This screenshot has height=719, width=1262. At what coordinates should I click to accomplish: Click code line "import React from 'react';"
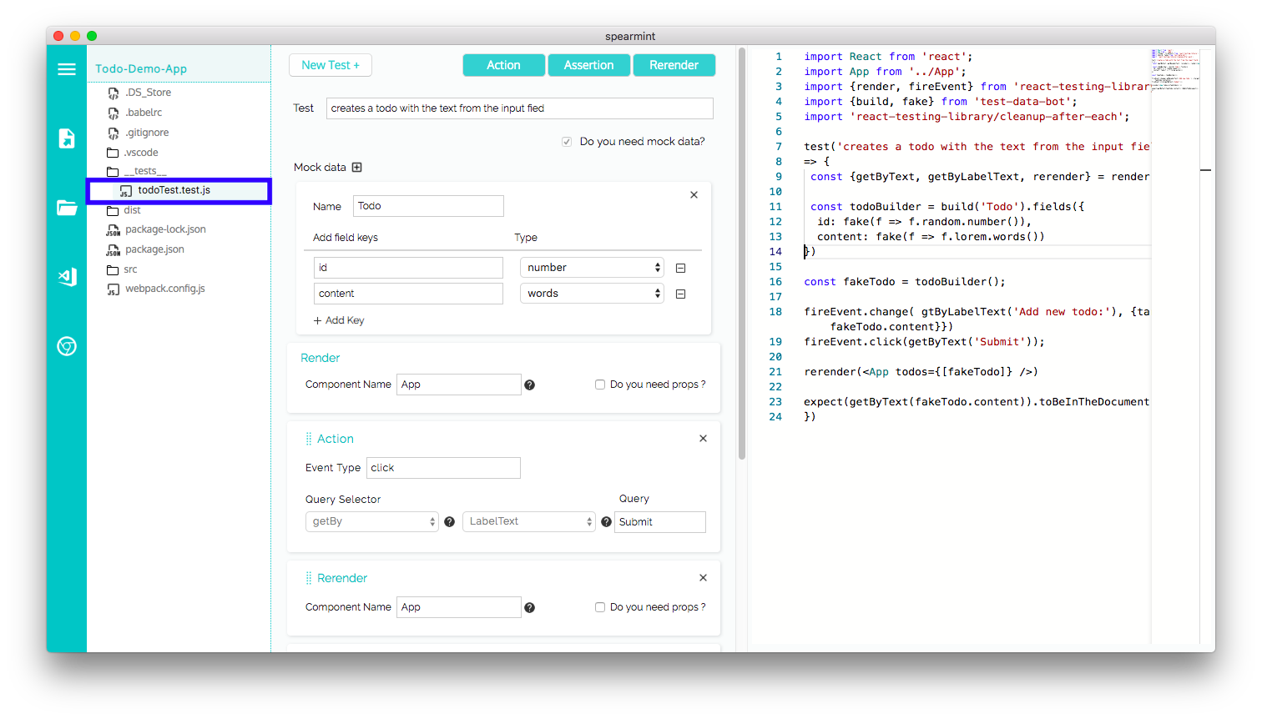(x=888, y=57)
